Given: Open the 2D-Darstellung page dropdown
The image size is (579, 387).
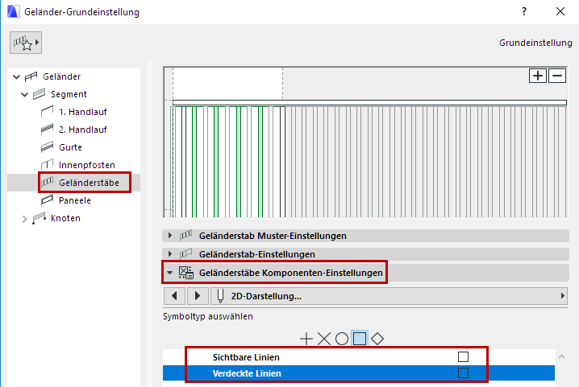Looking at the screenshot, I should (x=389, y=296).
